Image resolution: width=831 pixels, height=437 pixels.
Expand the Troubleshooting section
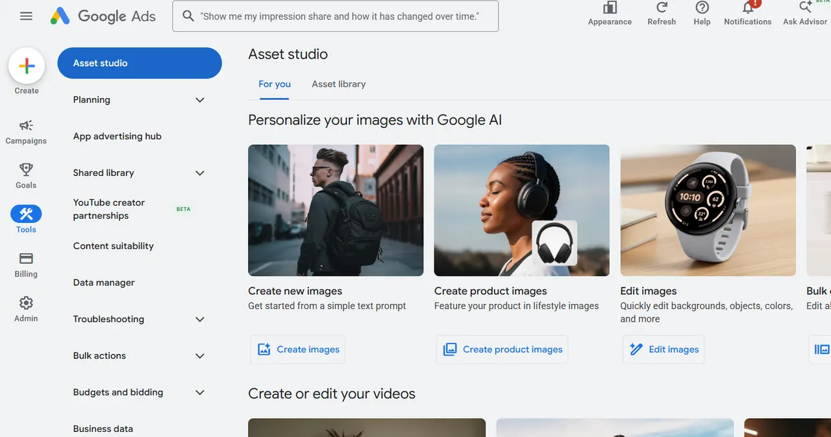pos(200,319)
